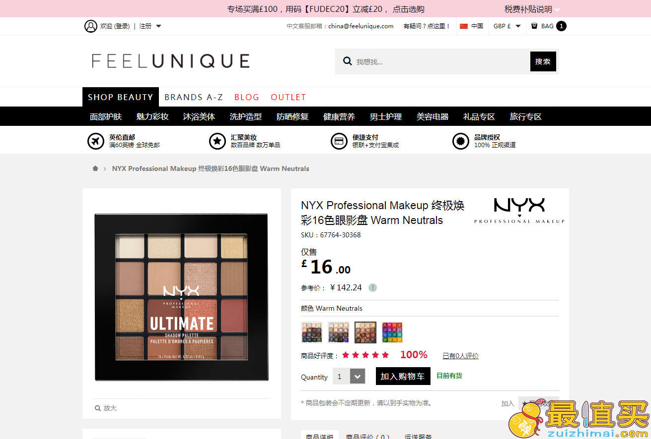Open the 面部护肤 menu
This screenshot has width=651, height=439.
point(106,116)
